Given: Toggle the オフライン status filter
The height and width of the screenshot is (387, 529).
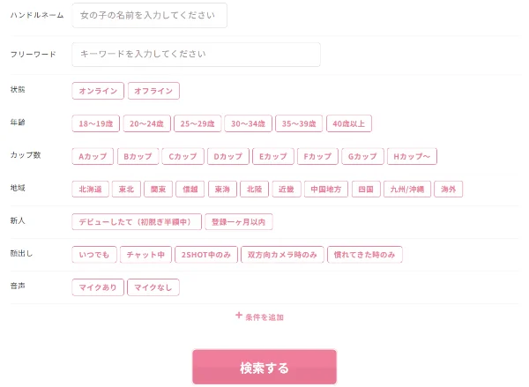Looking at the screenshot, I should pos(153,91).
